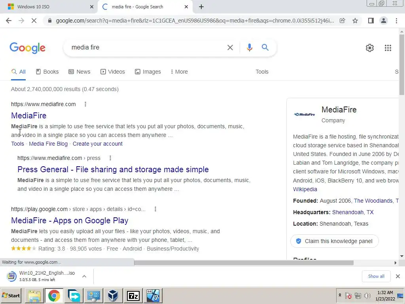Select the All results tab
405x304 pixels.
coord(18,72)
